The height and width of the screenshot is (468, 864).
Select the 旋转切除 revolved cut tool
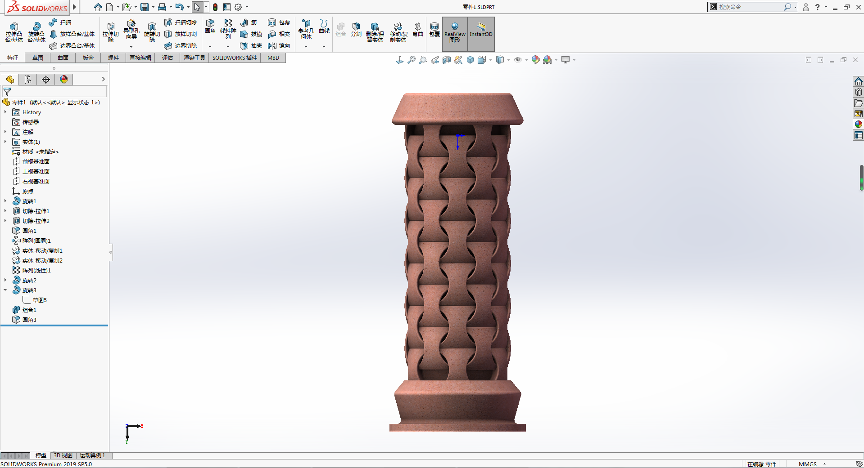152,32
